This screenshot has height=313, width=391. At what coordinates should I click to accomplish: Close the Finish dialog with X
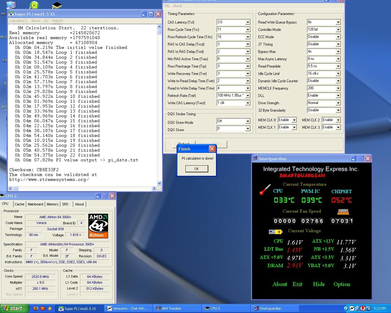click(212, 149)
